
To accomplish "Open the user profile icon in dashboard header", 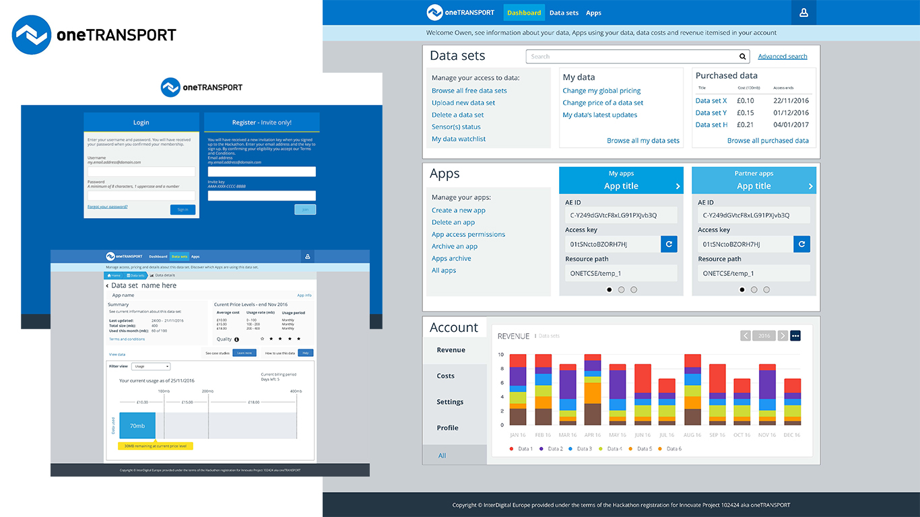I will coord(803,13).
